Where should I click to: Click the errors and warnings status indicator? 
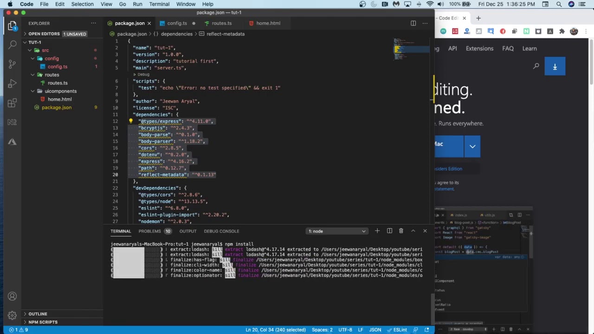[x=19, y=330]
